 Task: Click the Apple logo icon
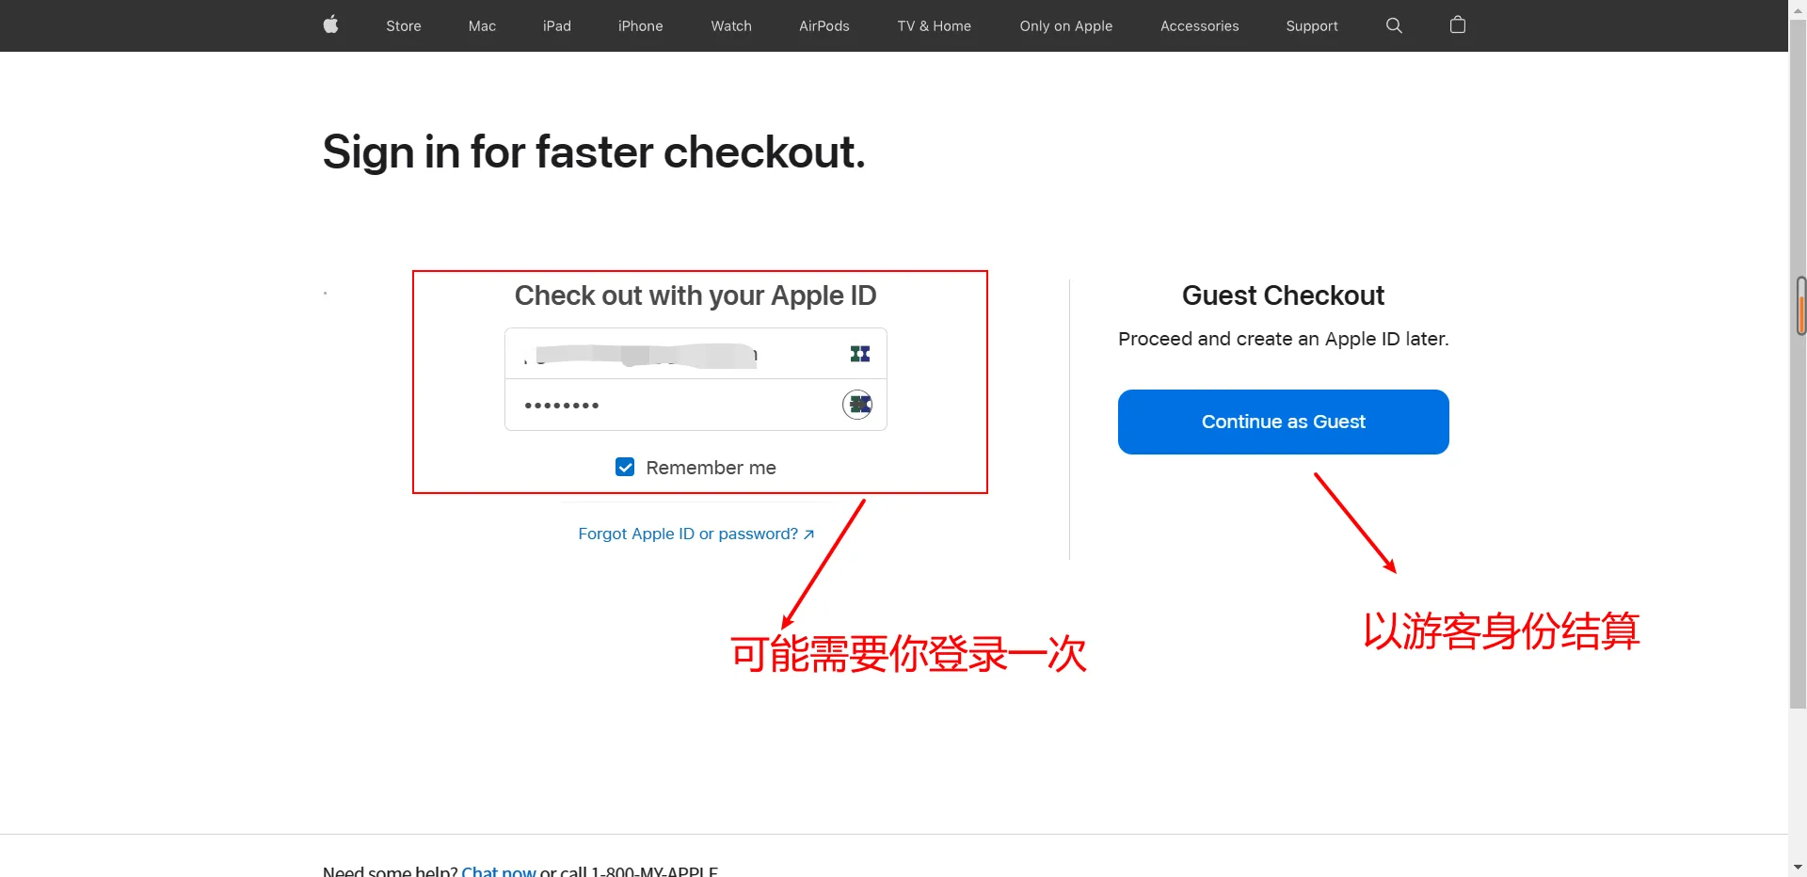[x=330, y=24]
